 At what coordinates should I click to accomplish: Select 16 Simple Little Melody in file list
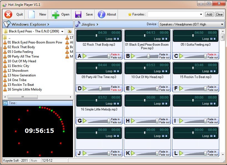pos(25,89)
